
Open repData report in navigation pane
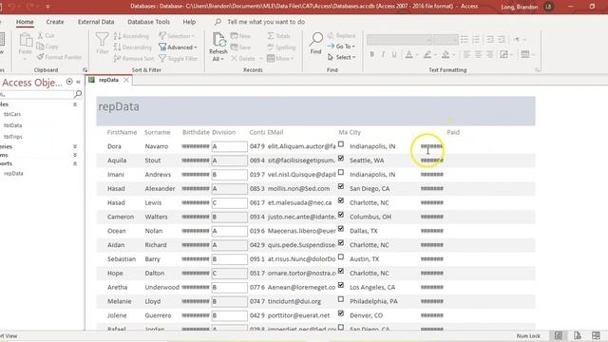[13, 173]
